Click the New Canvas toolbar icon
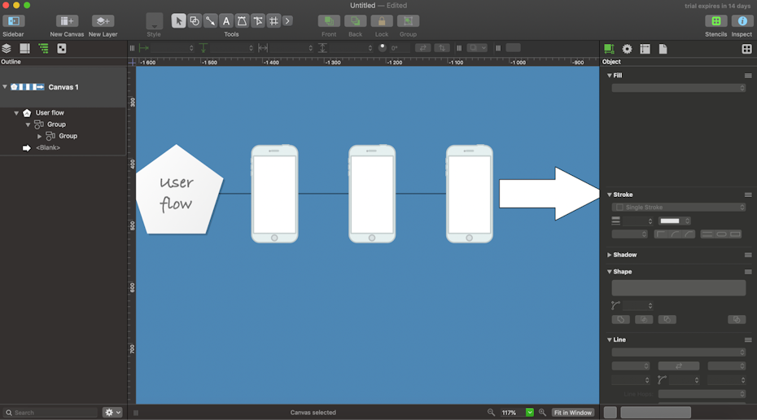Image resolution: width=757 pixels, height=420 pixels. [67, 21]
